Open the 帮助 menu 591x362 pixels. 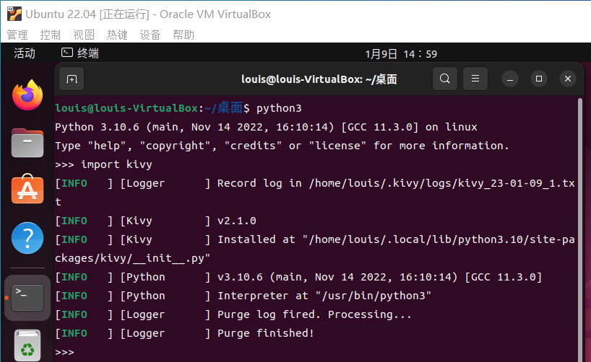[184, 35]
